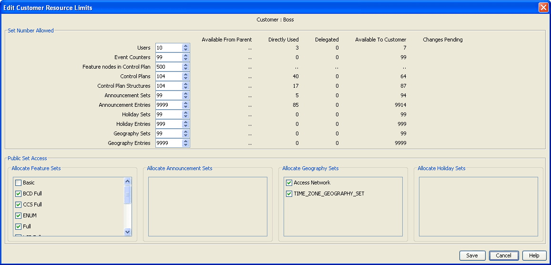Open Help for this dialog

tap(534, 255)
